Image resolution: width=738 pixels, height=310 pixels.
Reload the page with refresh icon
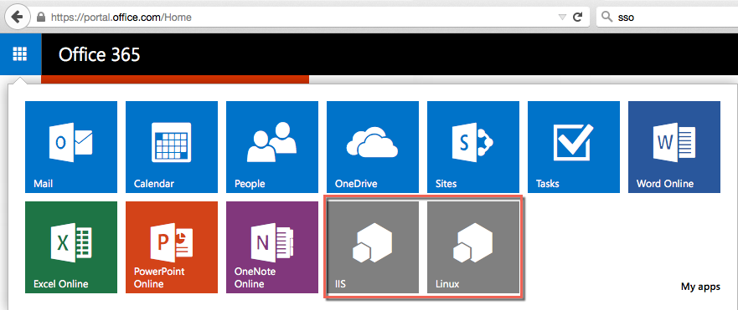[x=577, y=18]
